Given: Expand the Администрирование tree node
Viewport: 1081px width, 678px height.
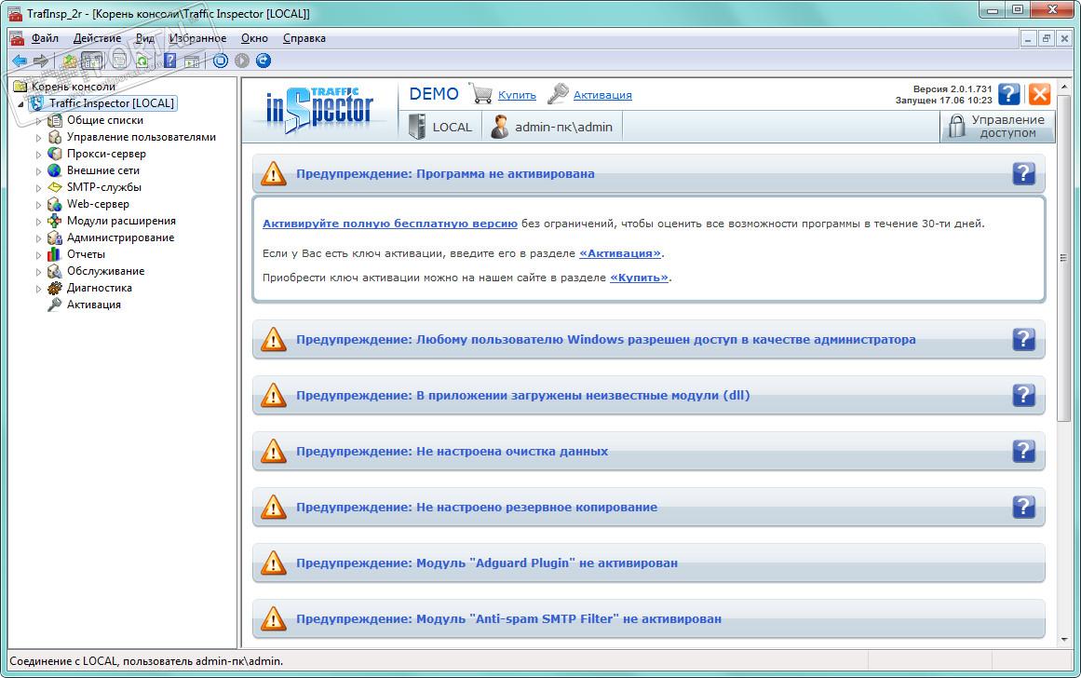Looking at the screenshot, I should point(38,238).
